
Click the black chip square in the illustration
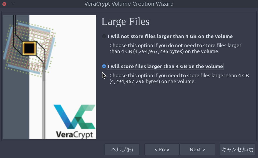pyautogui.click(x=30, y=48)
